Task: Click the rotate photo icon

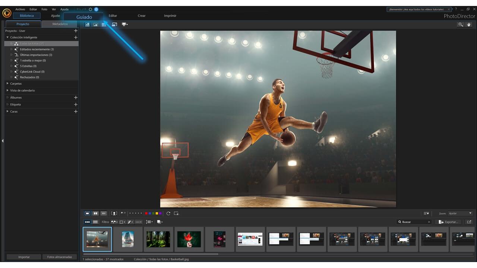Action: [168, 213]
